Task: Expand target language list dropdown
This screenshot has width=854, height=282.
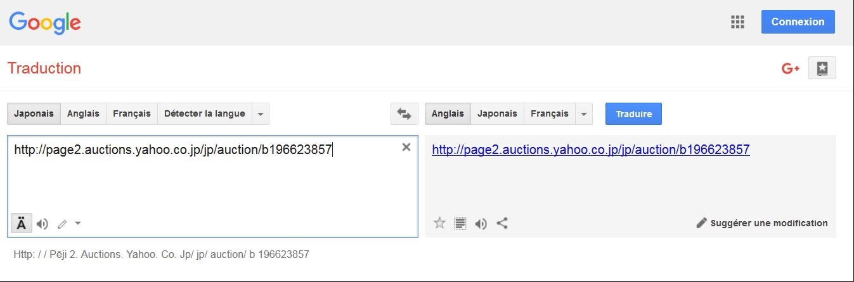Action: [x=584, y=114]
